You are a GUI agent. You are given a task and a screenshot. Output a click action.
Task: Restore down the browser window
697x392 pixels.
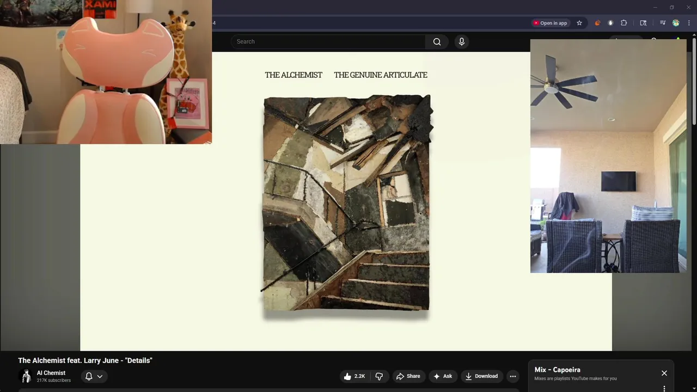(x=671, y=7)
